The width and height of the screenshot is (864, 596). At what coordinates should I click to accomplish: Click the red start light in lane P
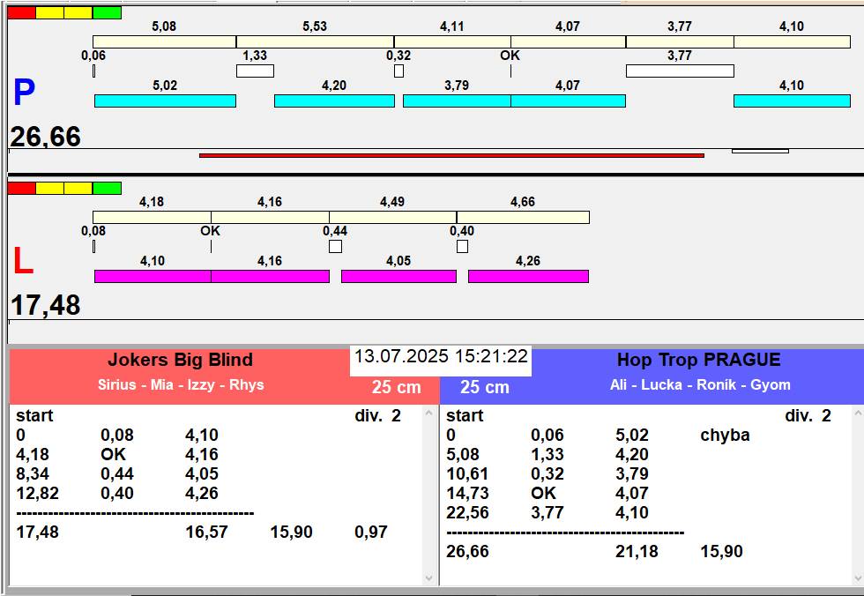coord(22,12)
